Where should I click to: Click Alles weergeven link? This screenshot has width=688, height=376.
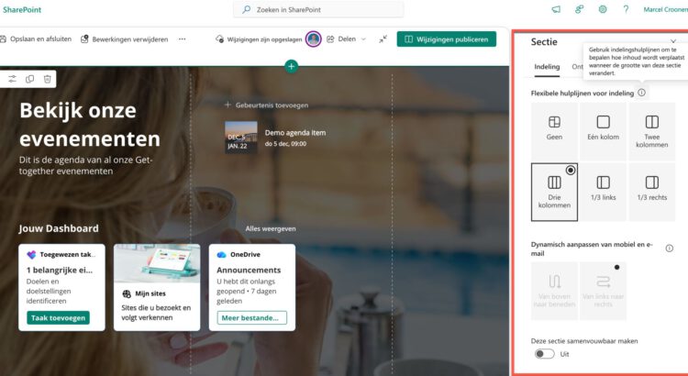tap(271, 228)
